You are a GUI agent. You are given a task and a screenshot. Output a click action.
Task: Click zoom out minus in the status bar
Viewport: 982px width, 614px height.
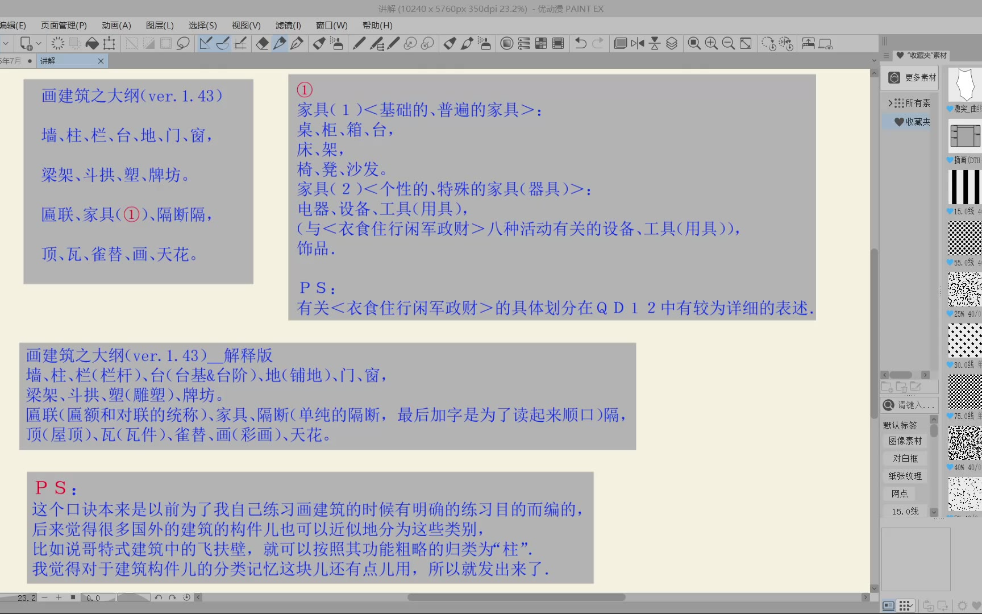coord(44,598)
